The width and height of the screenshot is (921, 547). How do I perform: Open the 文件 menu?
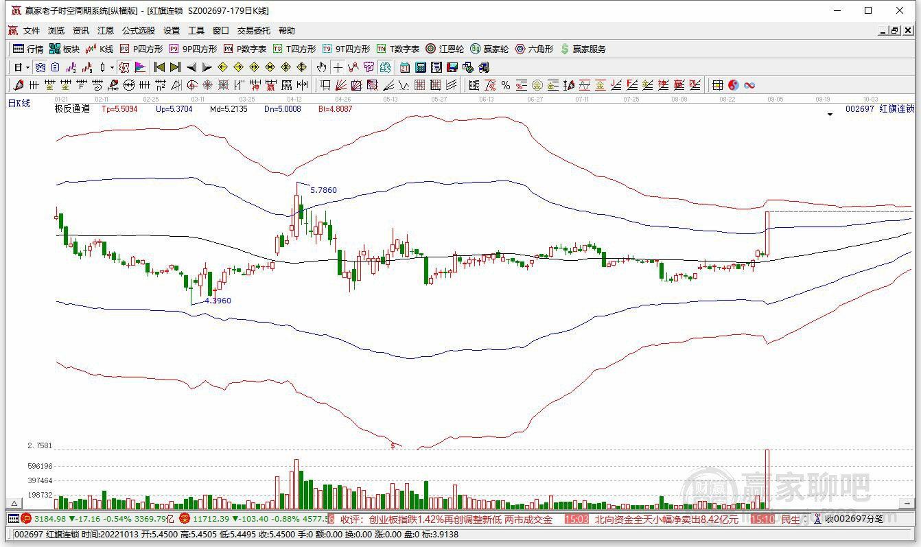click(32, 30)
